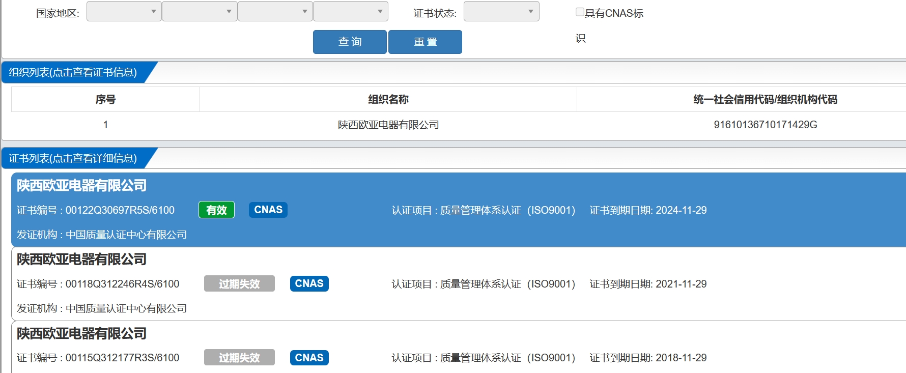
Task: Tick the 具有CNAS标识 checkbox
Action: 580,12
